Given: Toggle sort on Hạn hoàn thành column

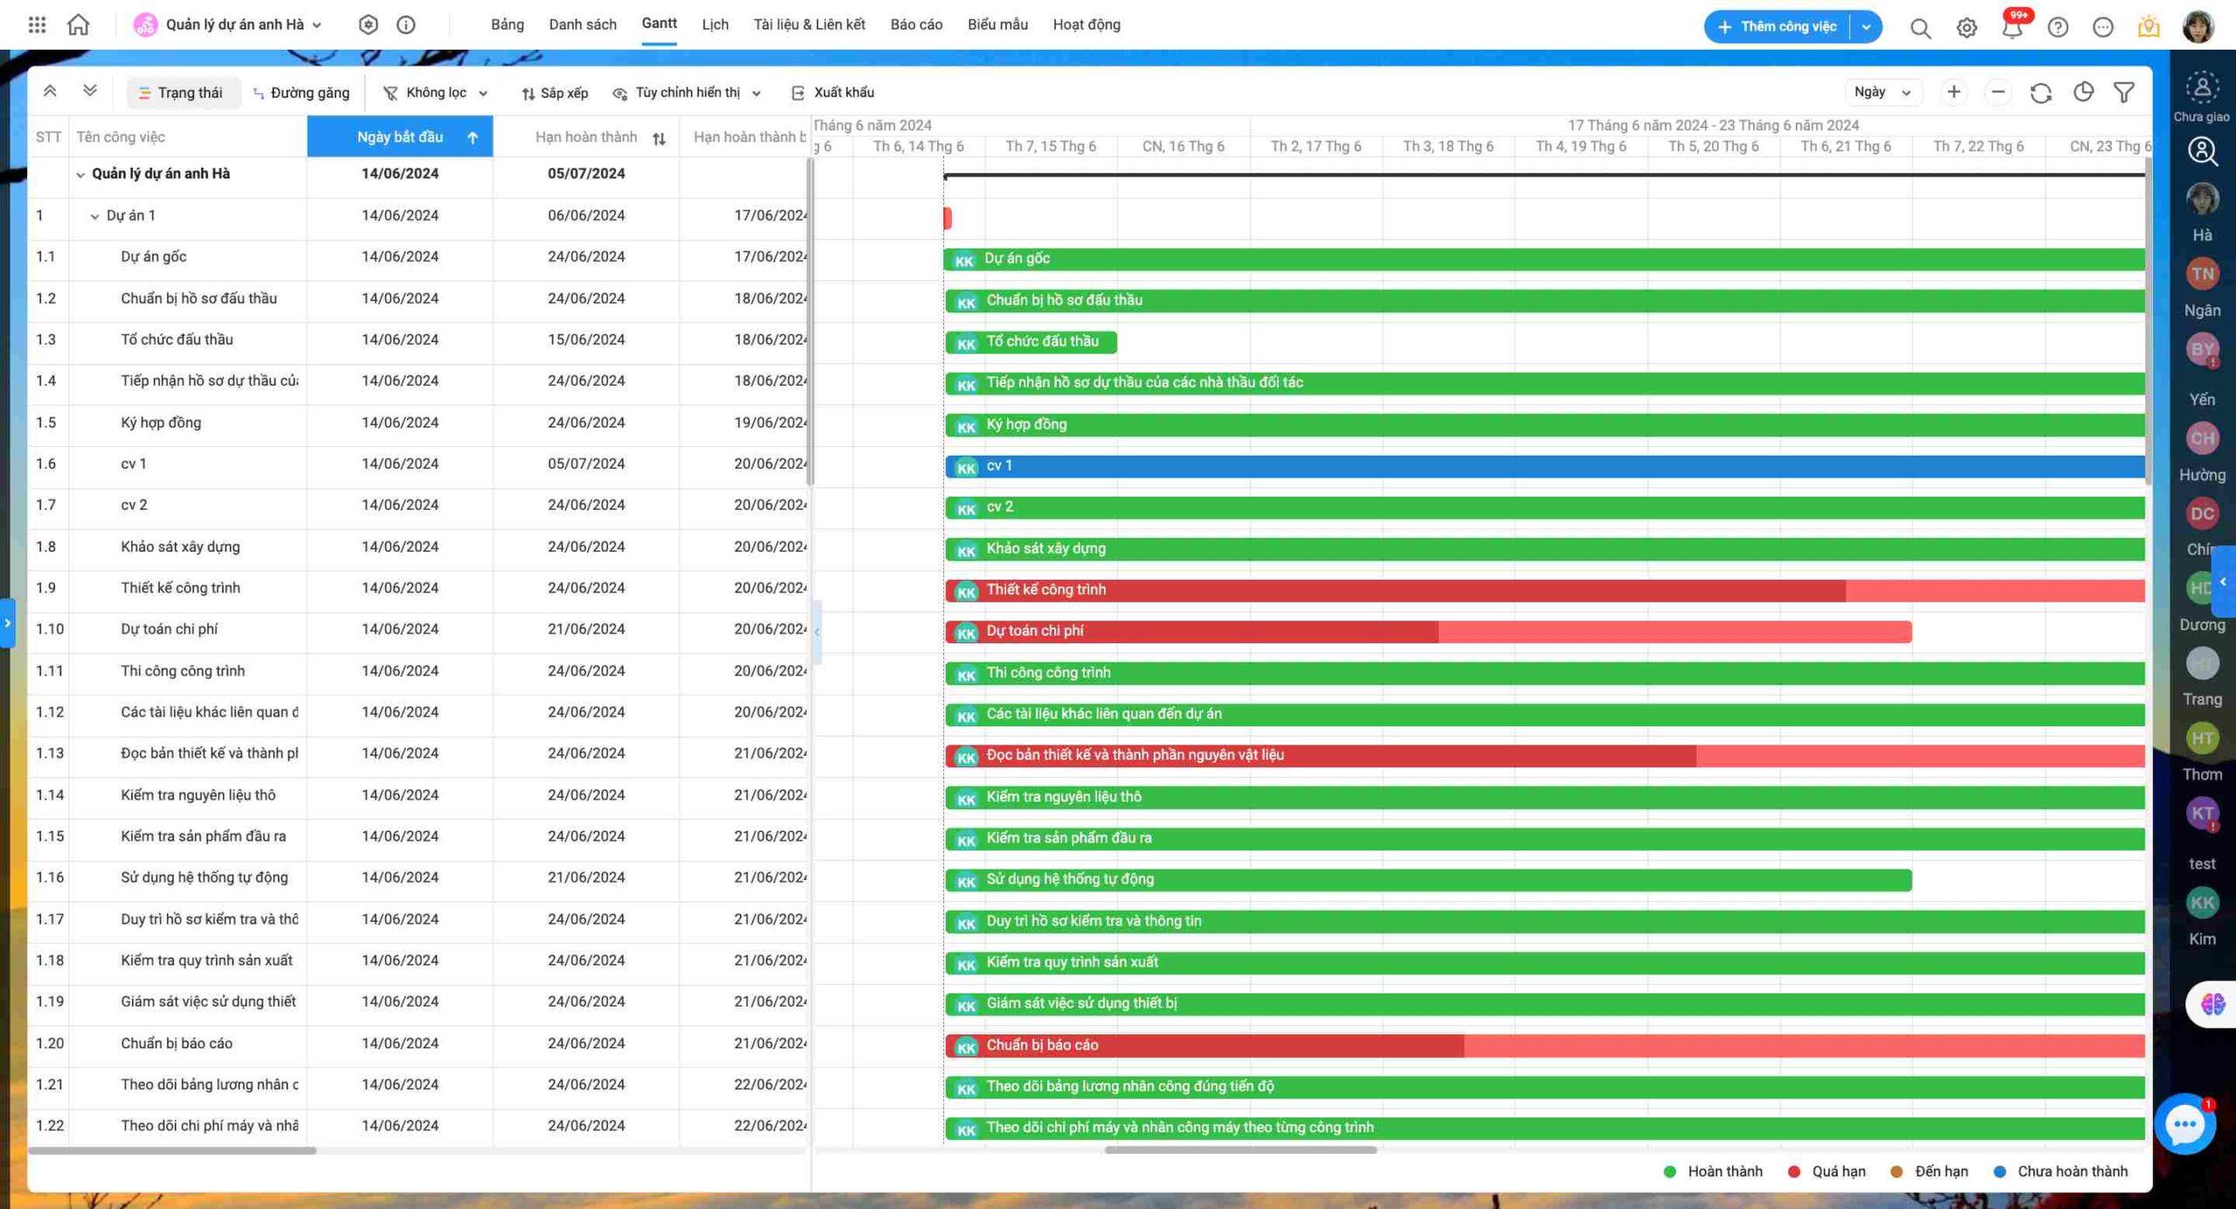Looking at the screenshot, I should click(x=659, y=138).
